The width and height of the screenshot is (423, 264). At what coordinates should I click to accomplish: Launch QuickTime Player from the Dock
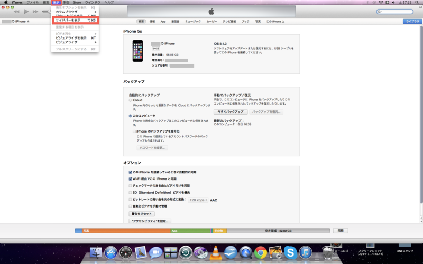click(245, 253)
